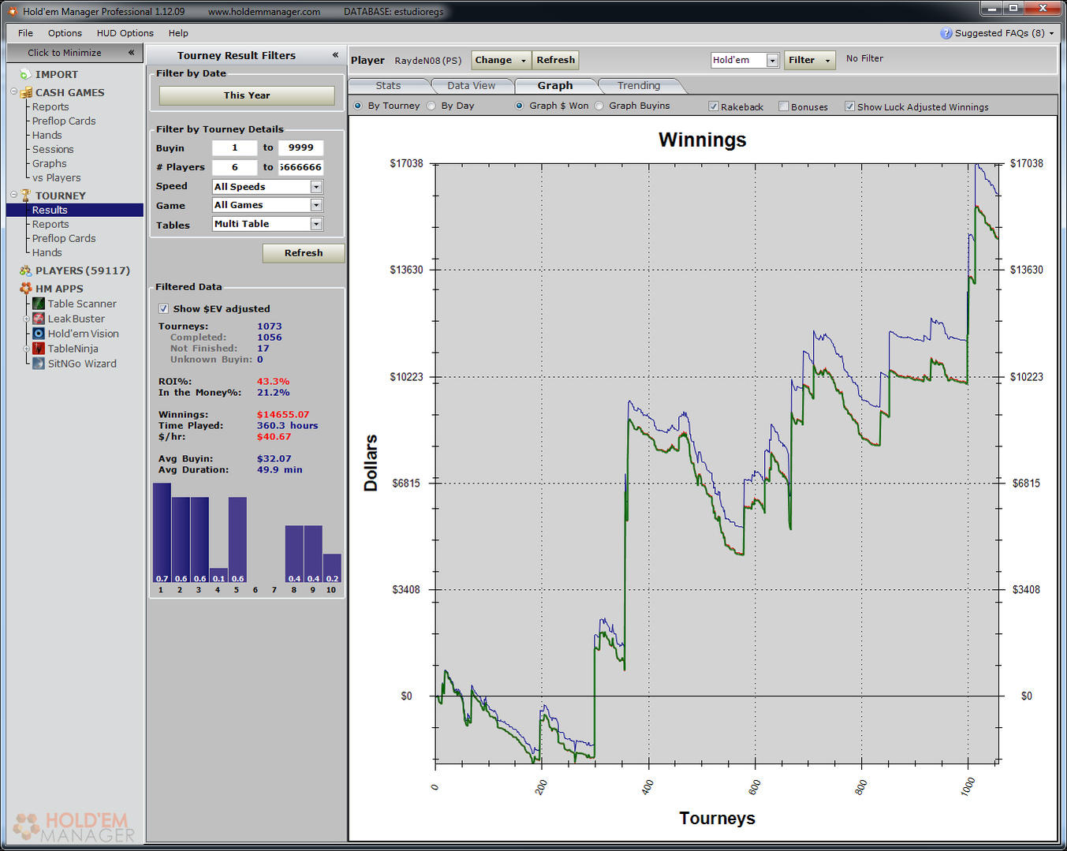1067x851 pixels.
Task: Collapse the CASH GAMES tree node
Action: (13, 91)
